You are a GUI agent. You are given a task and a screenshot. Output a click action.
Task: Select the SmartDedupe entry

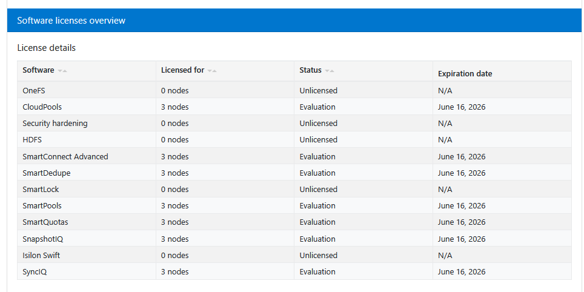pos(46,173)
